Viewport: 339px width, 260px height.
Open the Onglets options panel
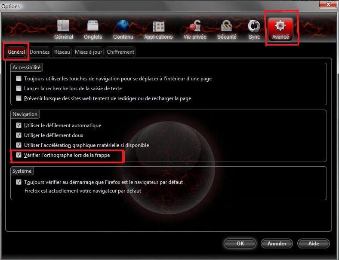[x=93, y=30]
